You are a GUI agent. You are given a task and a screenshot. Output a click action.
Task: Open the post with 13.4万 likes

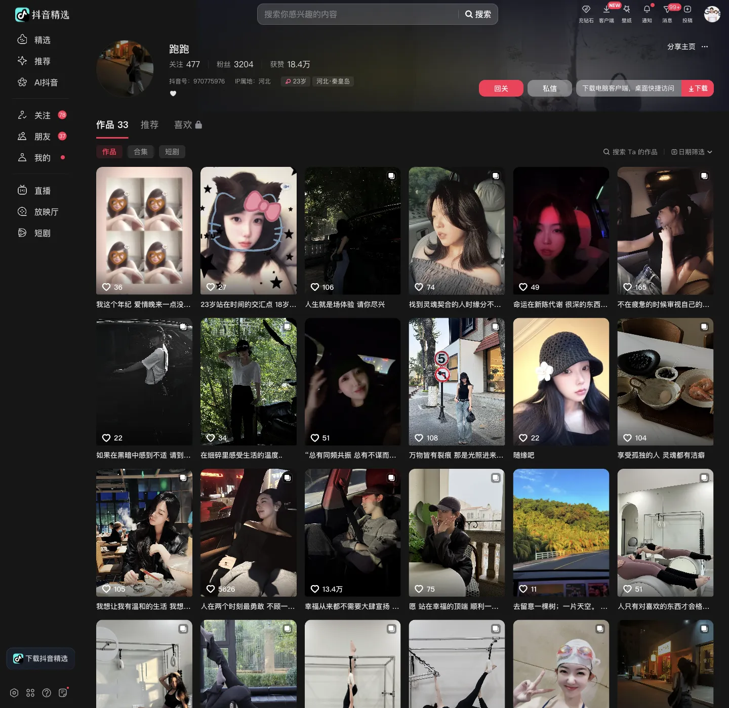pos(353,533)
